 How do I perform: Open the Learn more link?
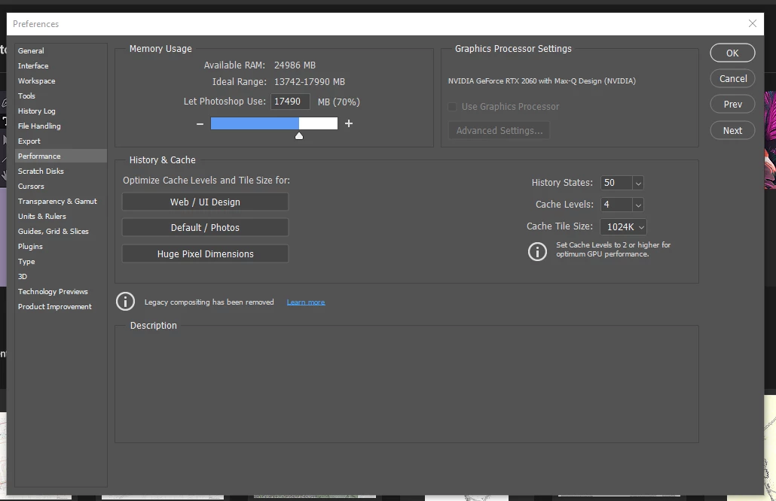(306, 302)
